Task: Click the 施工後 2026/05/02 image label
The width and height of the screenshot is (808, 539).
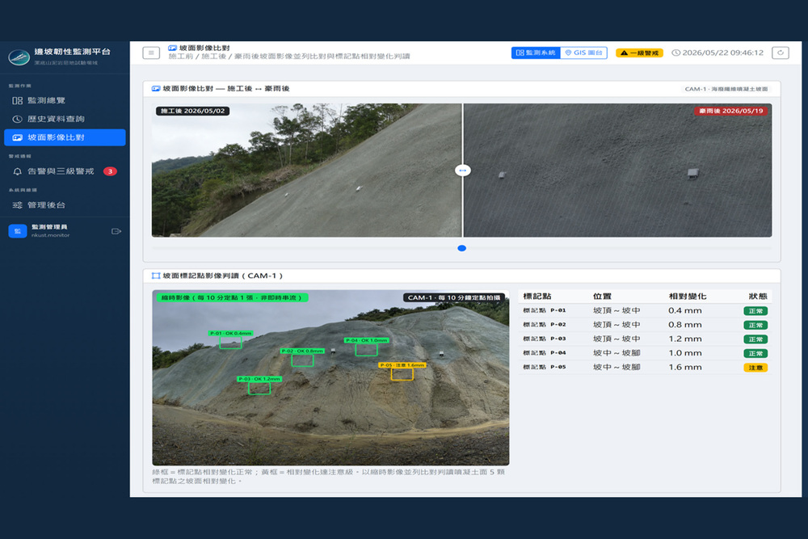Action: coord(193,111)
